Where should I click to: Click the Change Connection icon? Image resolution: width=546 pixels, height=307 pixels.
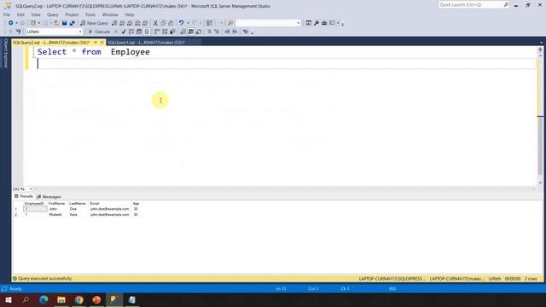tap(18, 32)
